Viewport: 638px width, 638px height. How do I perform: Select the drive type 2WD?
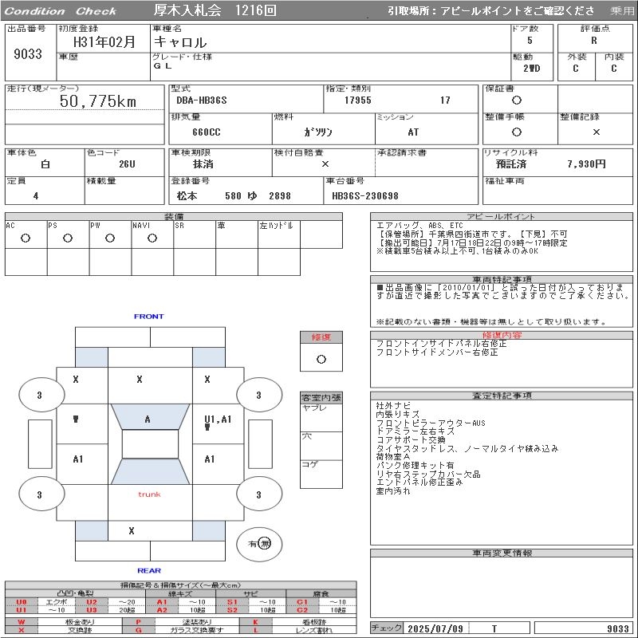click(532, 68)
